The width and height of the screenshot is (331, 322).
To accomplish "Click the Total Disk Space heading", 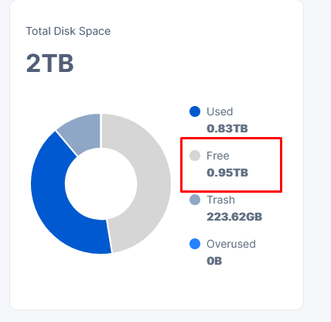I will click(x=68, y=31).
